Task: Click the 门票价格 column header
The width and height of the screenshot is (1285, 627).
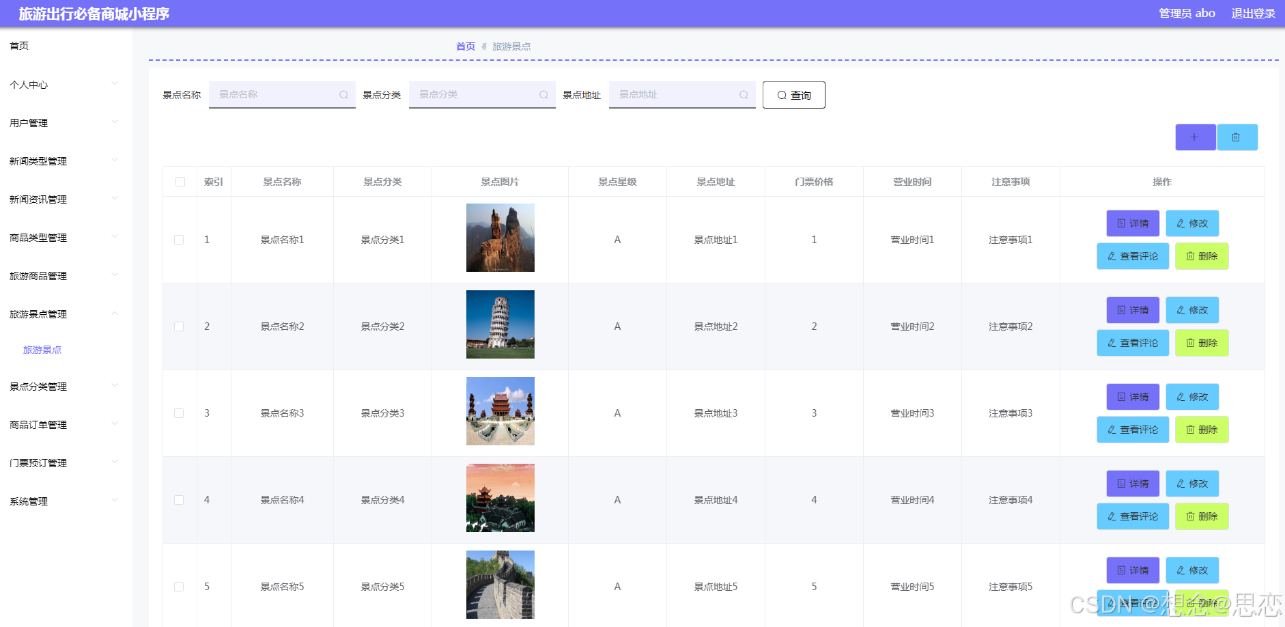Action: tap(814, 182)
